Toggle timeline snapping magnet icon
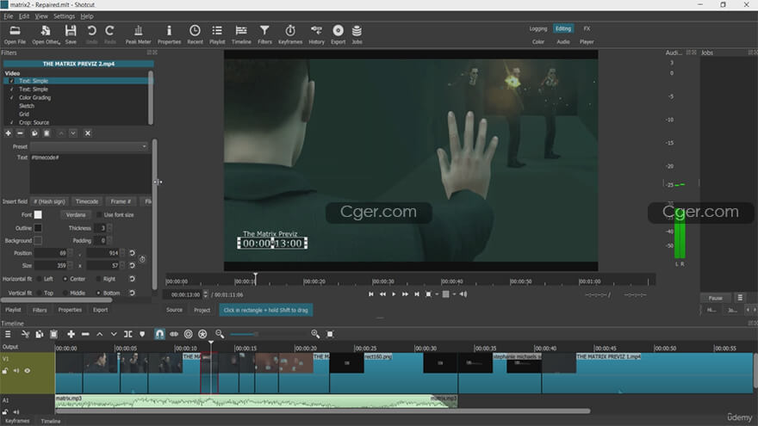Image resolution: width=758 pixels, height=426 pixels. point(159,334)
